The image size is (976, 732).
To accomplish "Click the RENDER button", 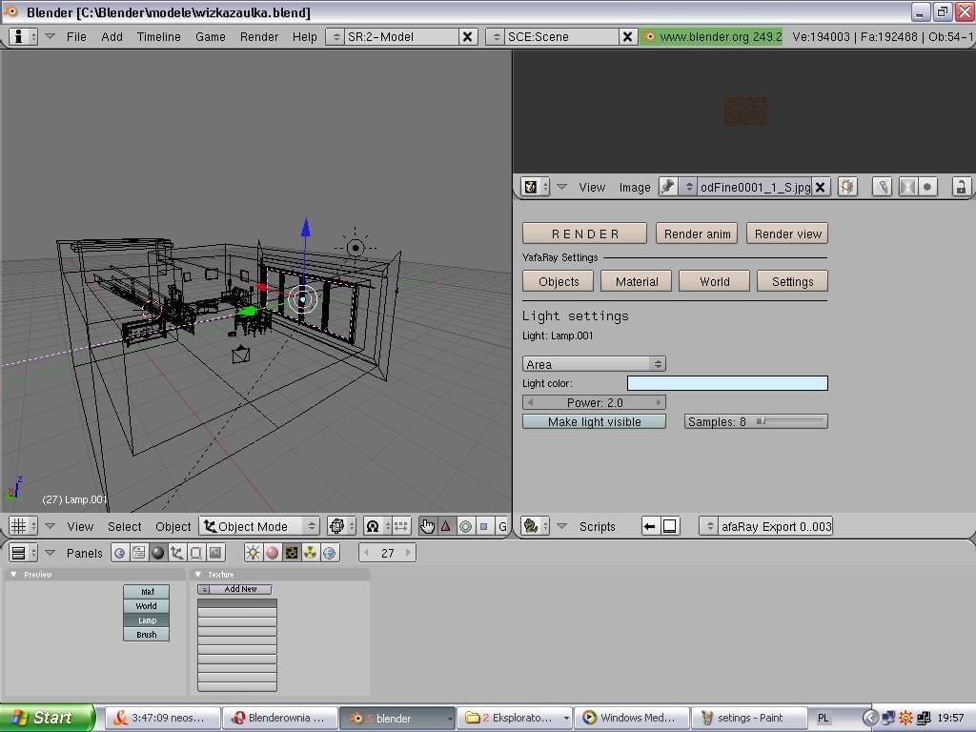I will point(584,234).
